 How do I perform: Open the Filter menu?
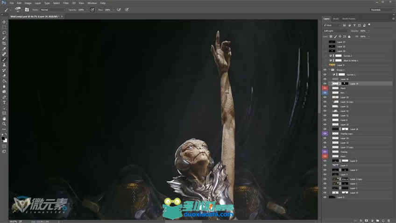66,3
